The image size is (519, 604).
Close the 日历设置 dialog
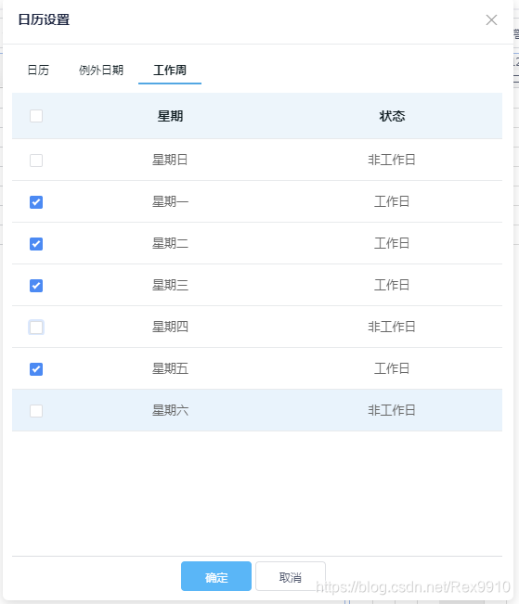(x=491, y=20)
